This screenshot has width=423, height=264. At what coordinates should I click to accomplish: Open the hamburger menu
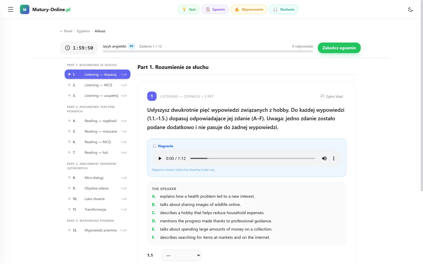point(11,9)
